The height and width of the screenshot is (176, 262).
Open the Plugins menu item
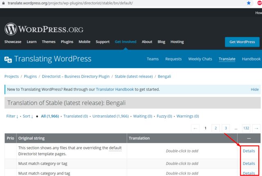tap(67, 42)
